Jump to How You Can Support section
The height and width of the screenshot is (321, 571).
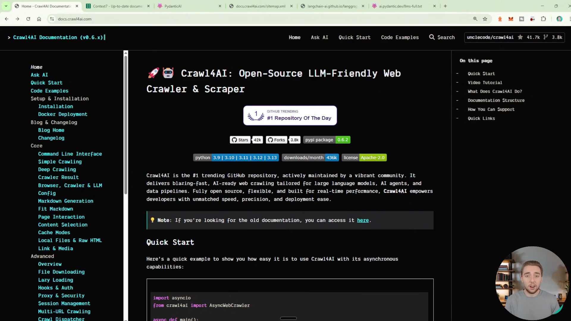[491, 109]
